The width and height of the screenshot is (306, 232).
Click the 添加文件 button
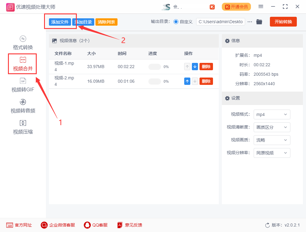click(x=60, y=22)
